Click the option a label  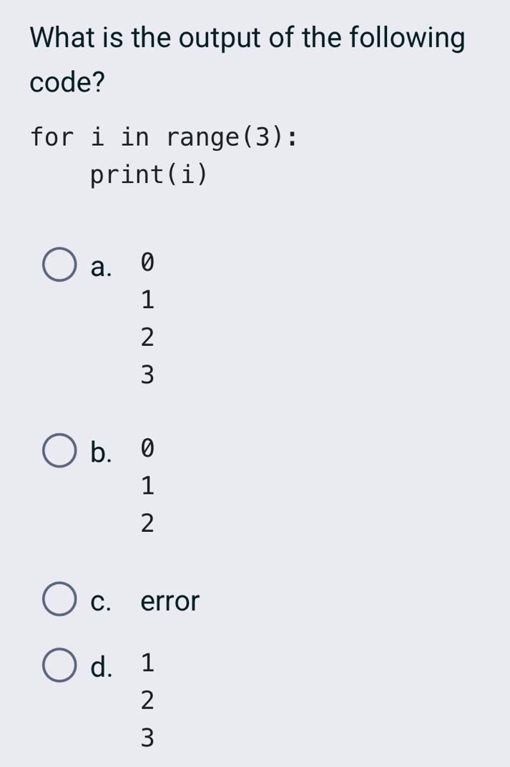click(100, 267)
